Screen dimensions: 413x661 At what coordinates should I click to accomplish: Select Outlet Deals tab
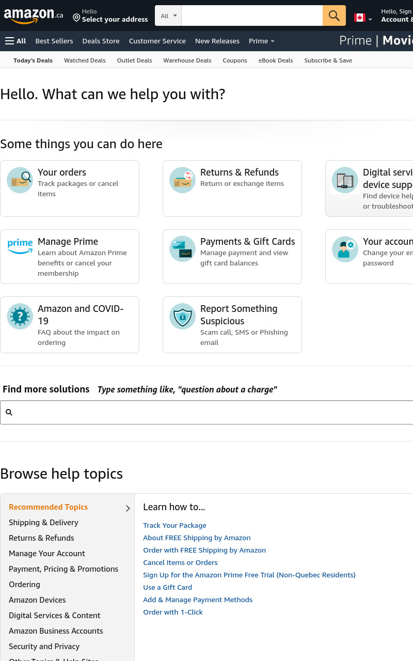134,60
